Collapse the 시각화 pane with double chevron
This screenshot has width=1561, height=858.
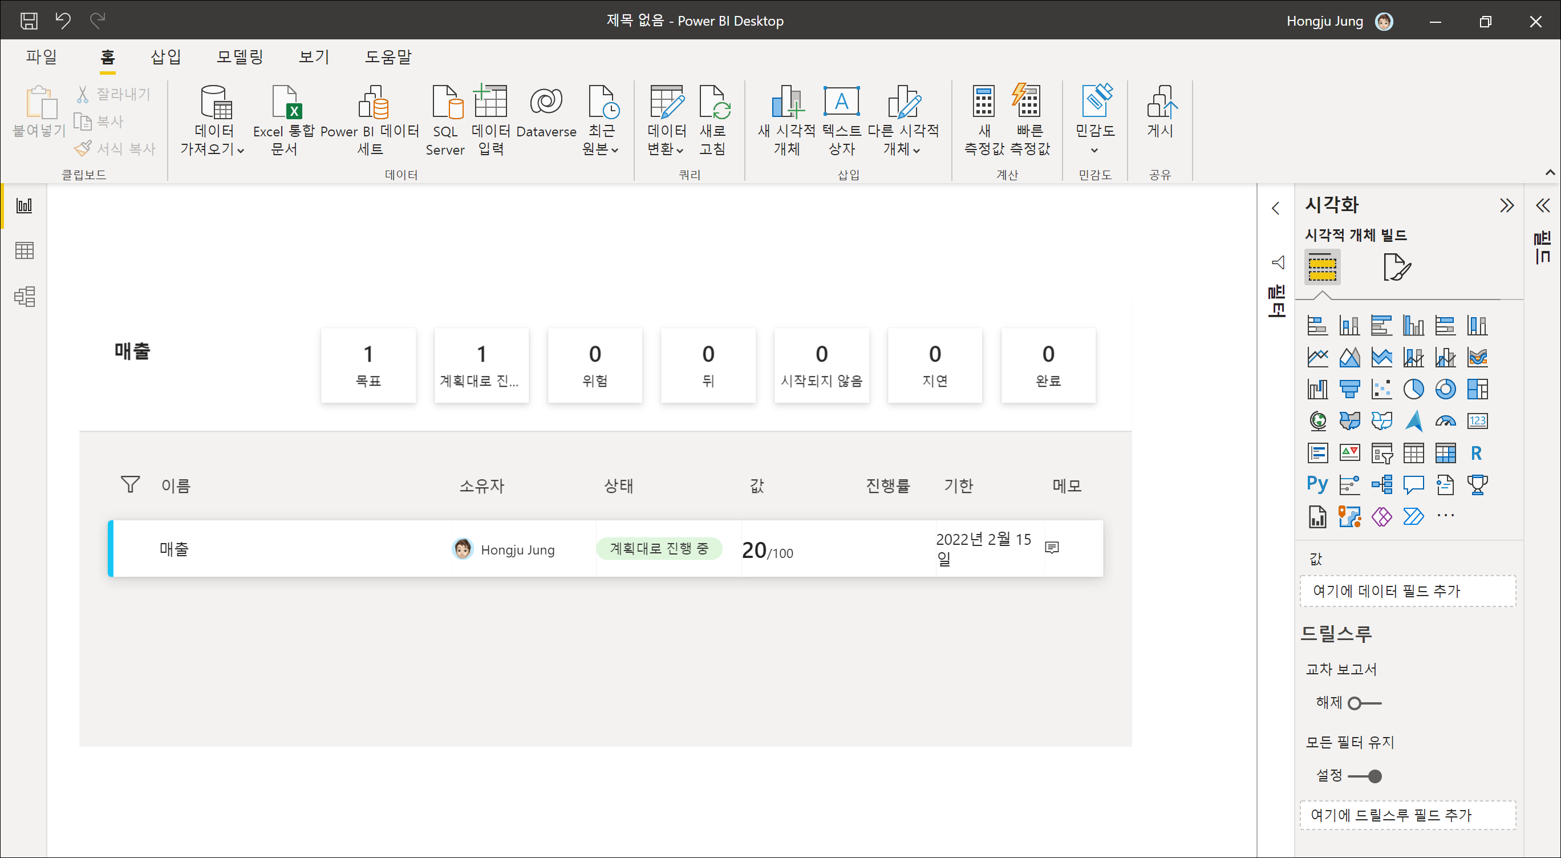point(1506,205)
